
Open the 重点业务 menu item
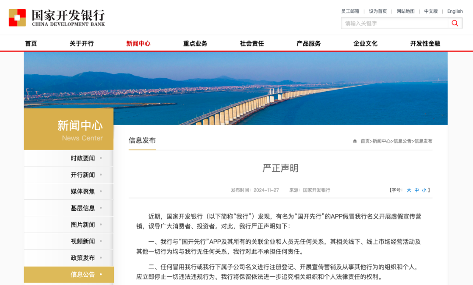coord(195,43)
